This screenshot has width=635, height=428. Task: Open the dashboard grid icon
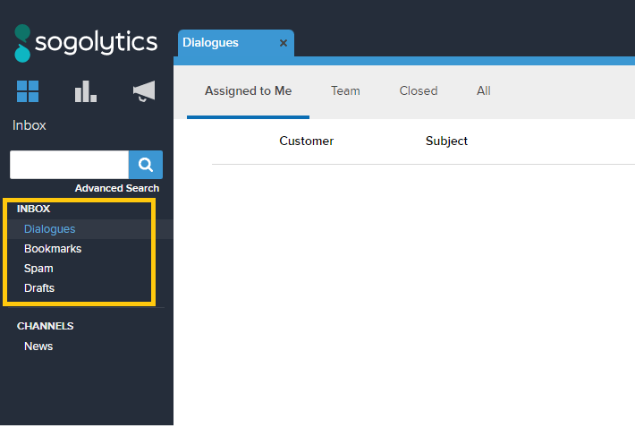pos(28,91)
